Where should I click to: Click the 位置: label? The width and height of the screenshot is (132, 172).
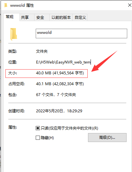13,62
